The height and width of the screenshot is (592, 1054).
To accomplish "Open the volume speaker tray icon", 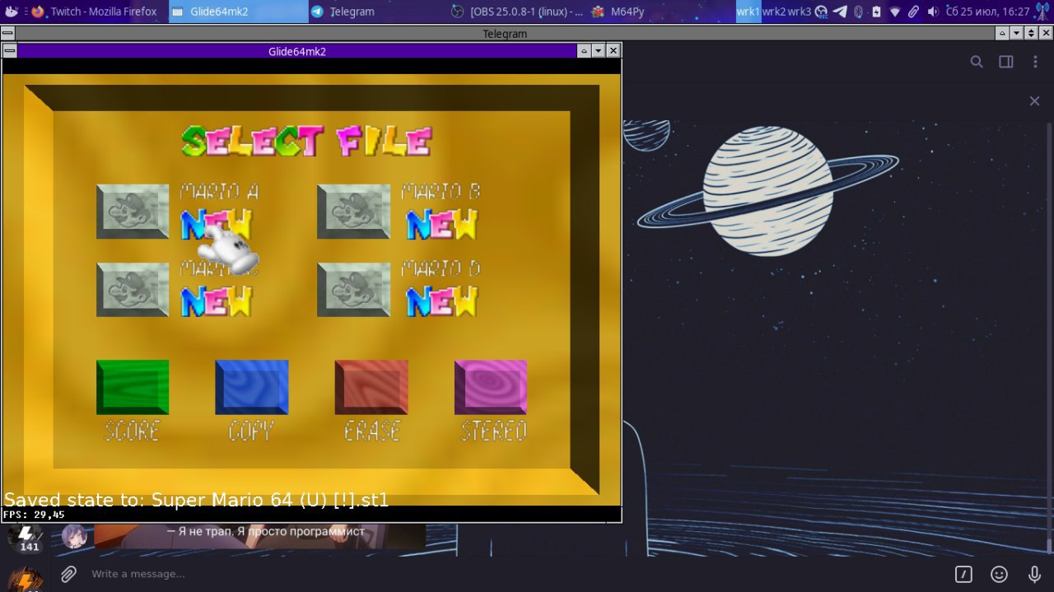I will 933,12.
